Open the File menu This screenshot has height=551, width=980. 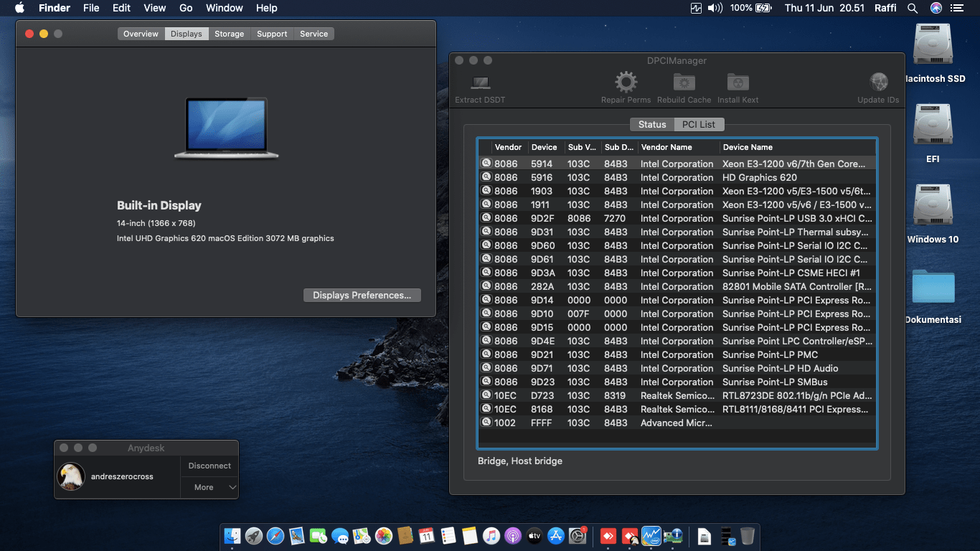point(91,8)
